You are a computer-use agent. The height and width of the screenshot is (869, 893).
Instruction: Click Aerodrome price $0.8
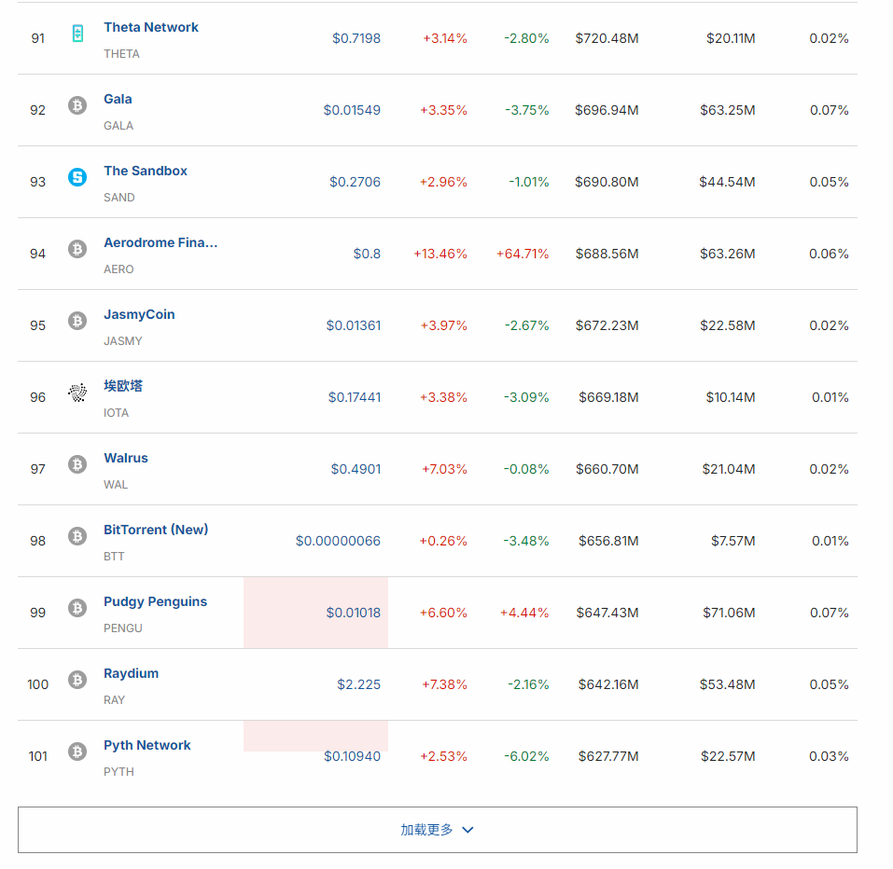pyautogui.click(x=367, y=254)
